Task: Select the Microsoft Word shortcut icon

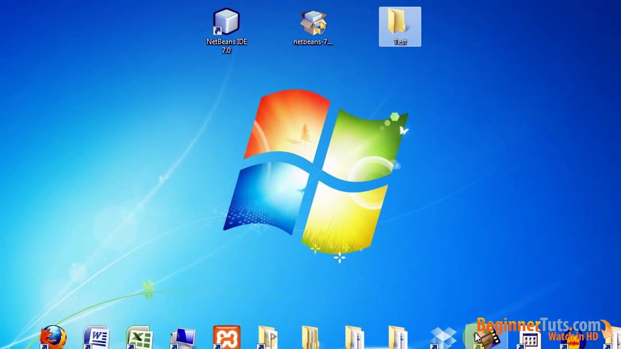Action: click(x=96, y=337)
